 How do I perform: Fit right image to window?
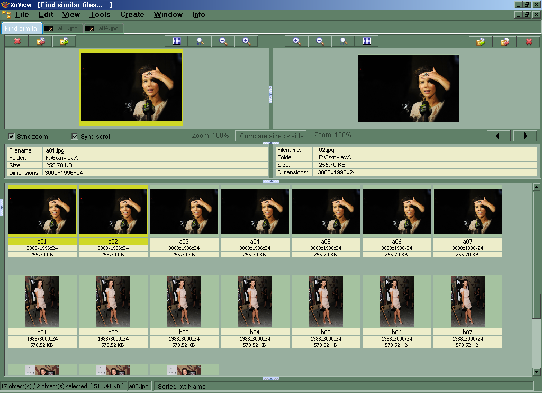click(367, 41)
